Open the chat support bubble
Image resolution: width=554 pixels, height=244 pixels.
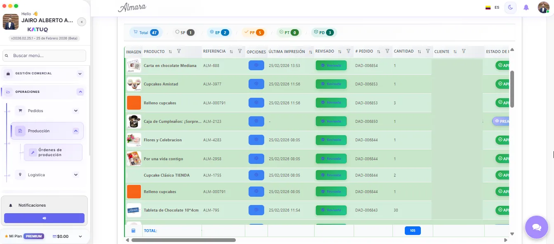[536, 227]
